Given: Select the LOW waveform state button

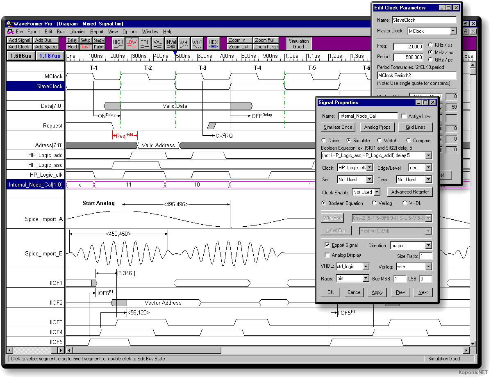Looking at the screenshot, I should (x=131, y=43).
